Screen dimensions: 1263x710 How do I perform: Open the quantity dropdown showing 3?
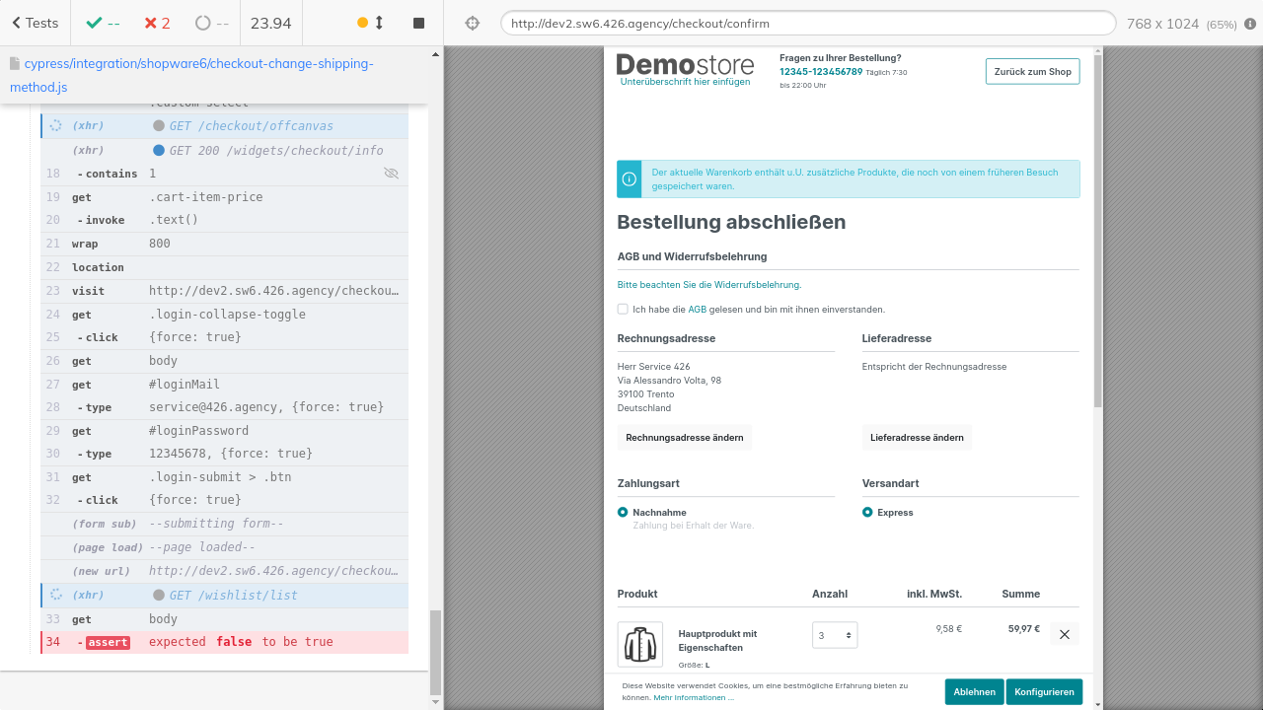click(x=834, y=635)
